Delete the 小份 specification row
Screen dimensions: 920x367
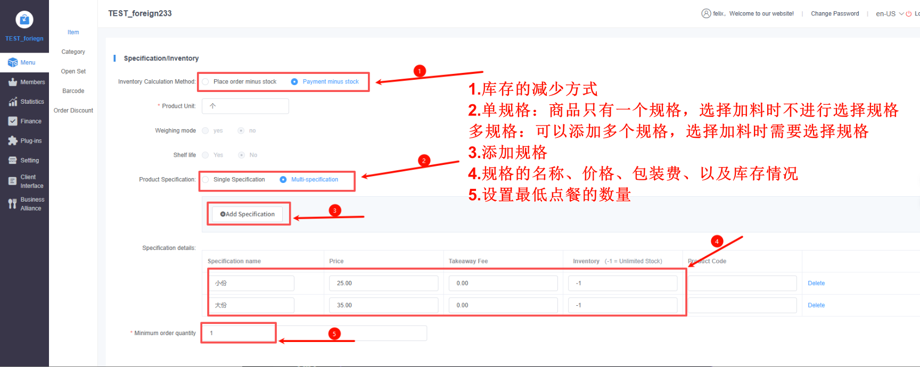(816, 283)
